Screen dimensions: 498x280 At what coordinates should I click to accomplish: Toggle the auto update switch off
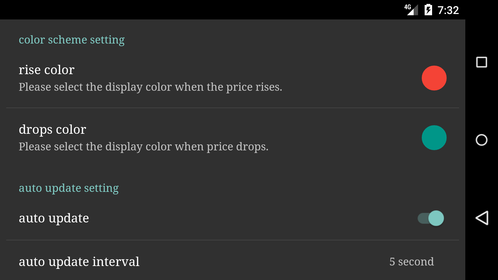pyautogui.click(x=431, y=218)
